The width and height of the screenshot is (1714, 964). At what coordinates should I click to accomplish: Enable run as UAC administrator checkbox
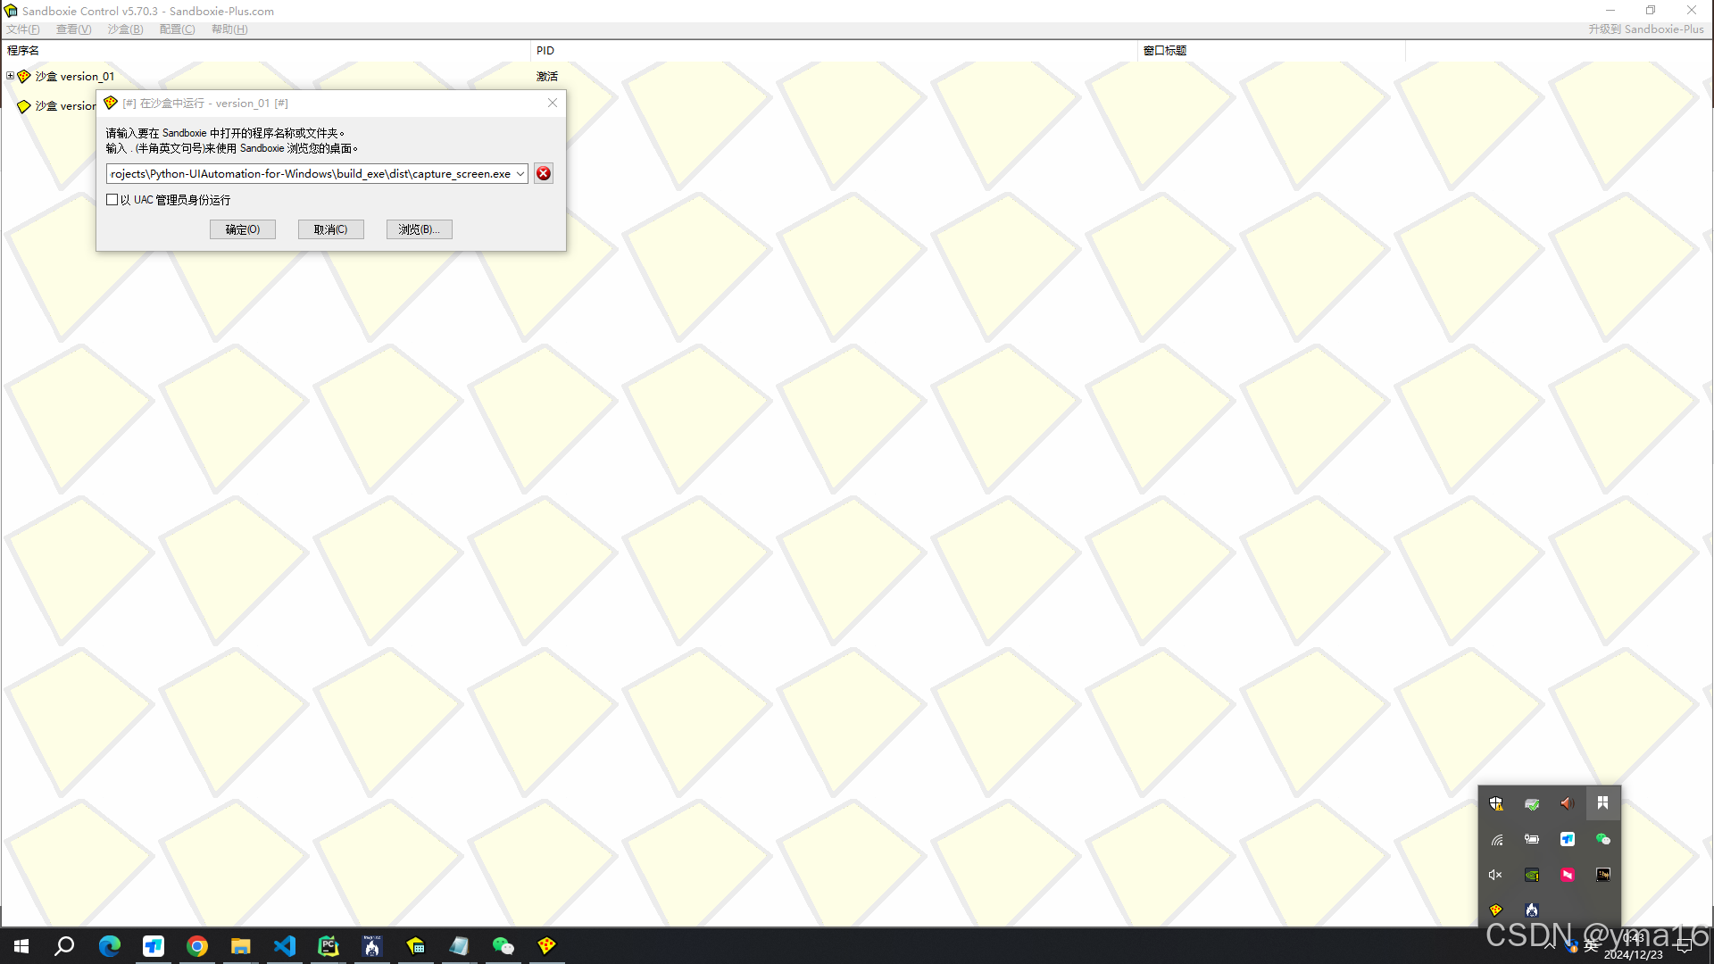pyautogui.click(x=112, y=200)
